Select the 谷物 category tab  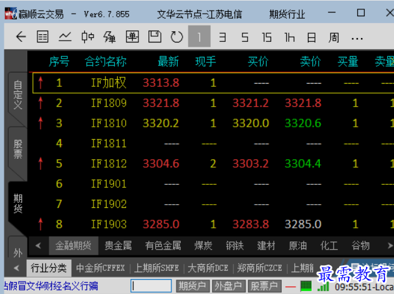coord(360,245)
